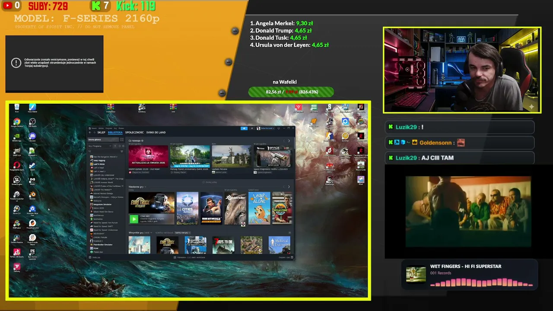553x311 pixels.
Task: Show next items in Niedawne gry shelf
Action: 289,187
